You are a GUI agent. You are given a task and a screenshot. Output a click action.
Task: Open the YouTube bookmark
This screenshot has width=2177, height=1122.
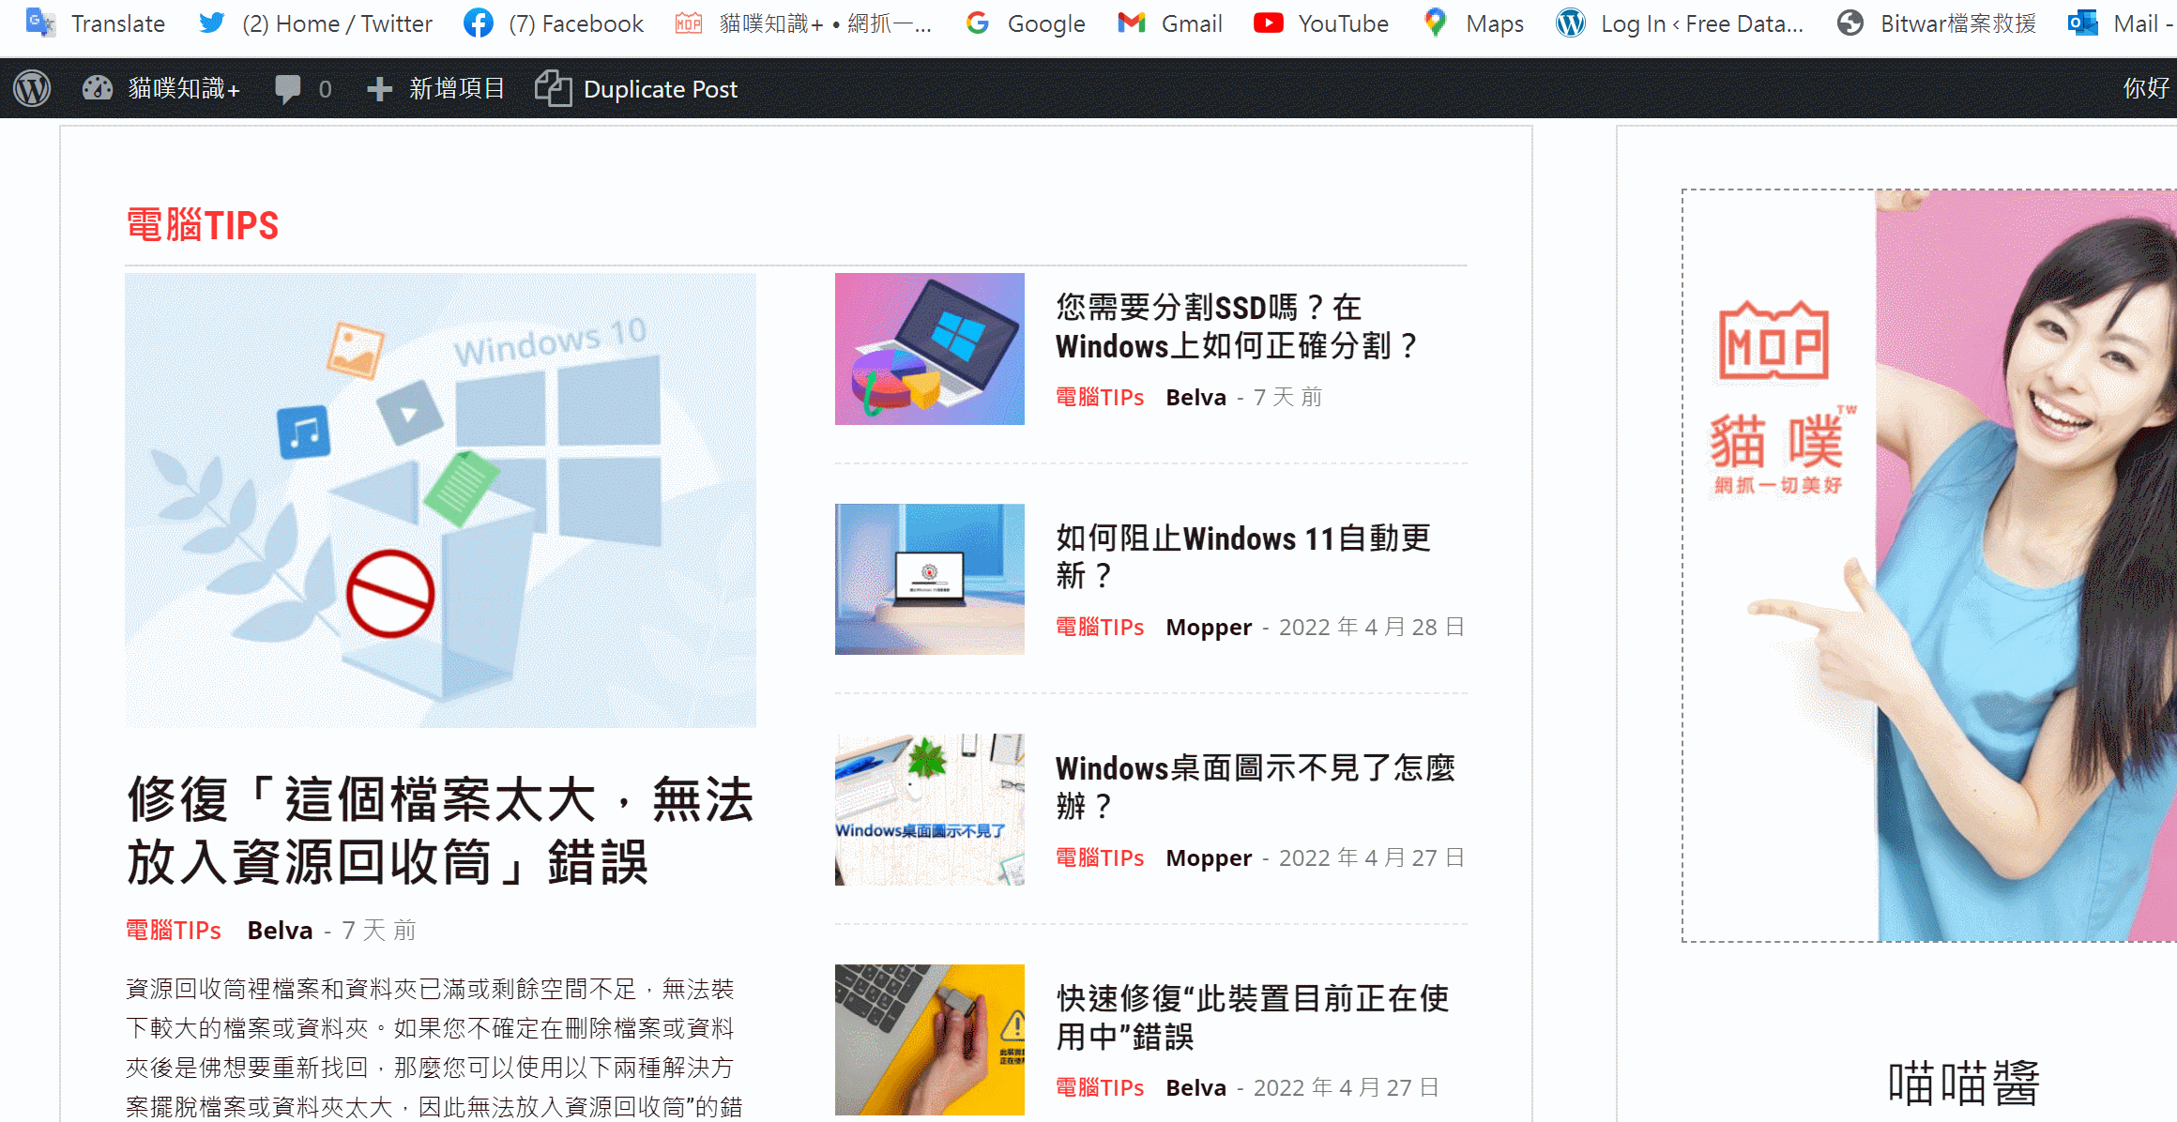1321,23
